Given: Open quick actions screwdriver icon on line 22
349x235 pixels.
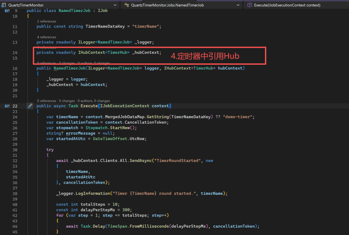Looking at the screenshot, I should 30,106.
